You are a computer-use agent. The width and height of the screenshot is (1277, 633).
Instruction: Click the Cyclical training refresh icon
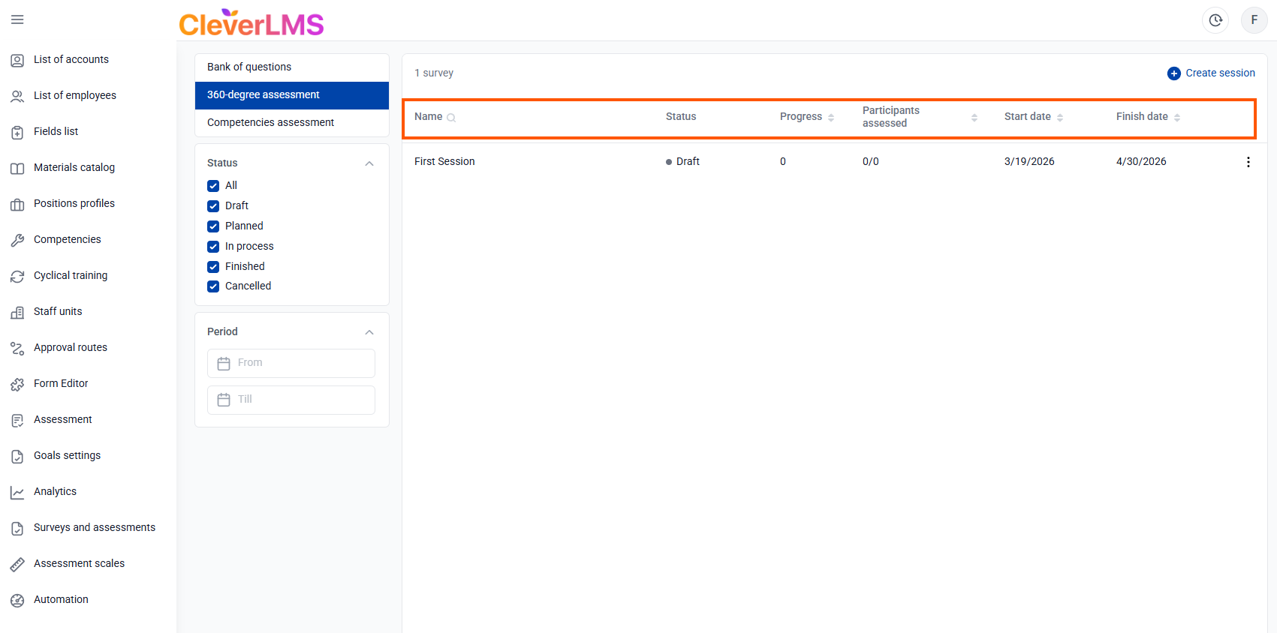click(x=17, y=276)
